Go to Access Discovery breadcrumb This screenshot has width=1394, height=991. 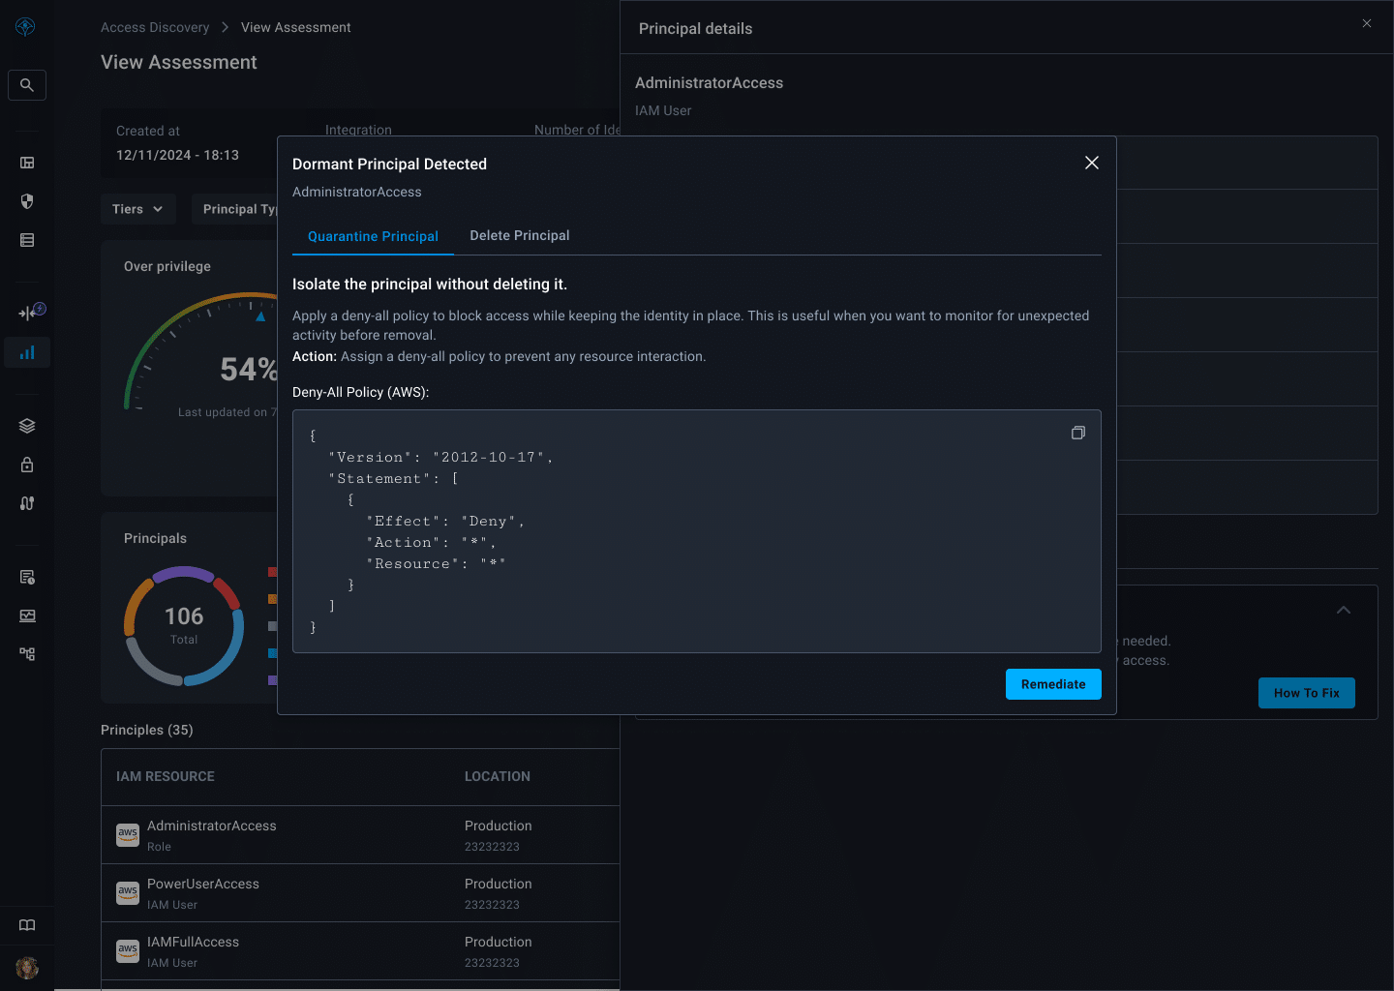(155, 27)
